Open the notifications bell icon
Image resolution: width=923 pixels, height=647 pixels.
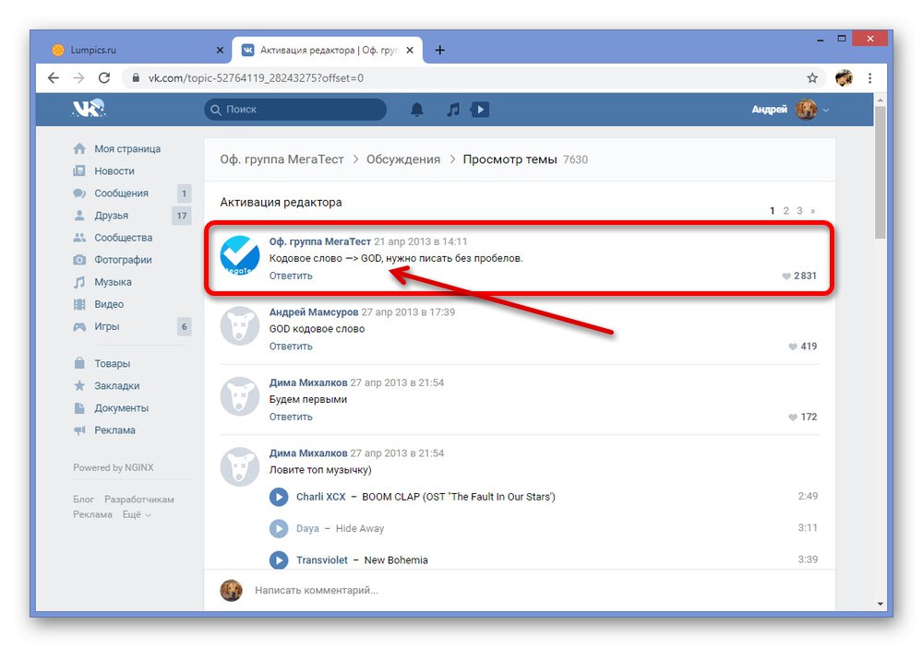click(x=417, y=110)
